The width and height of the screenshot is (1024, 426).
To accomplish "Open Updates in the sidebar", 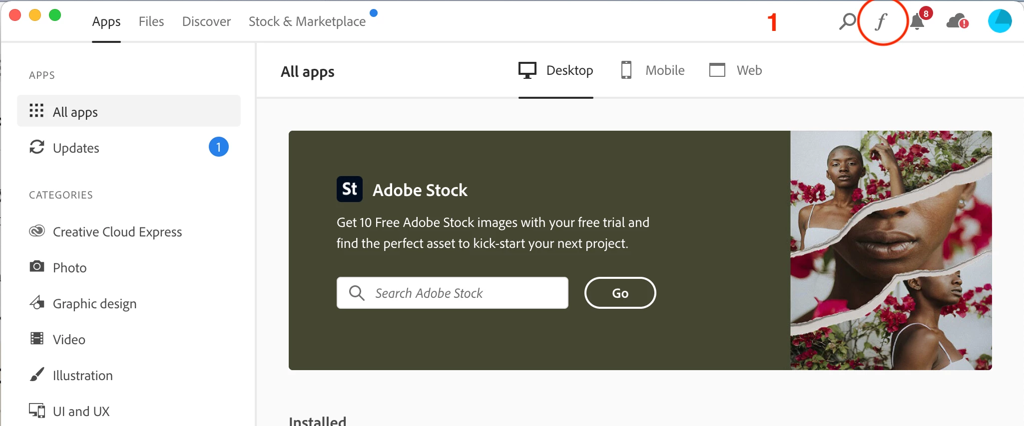I will [129, 148].
